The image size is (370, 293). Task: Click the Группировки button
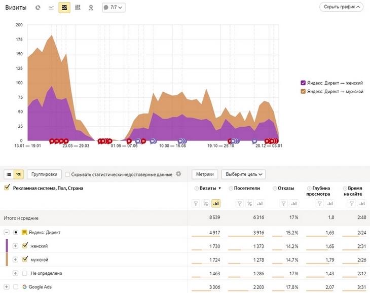click(44, 174)
